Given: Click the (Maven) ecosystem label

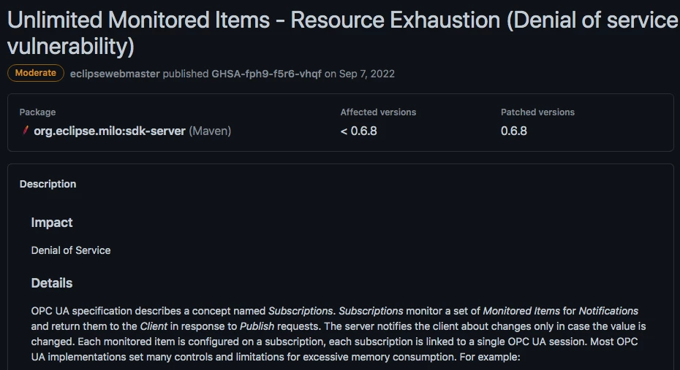Looking at the screenshot, I should (x=210, y=131).
